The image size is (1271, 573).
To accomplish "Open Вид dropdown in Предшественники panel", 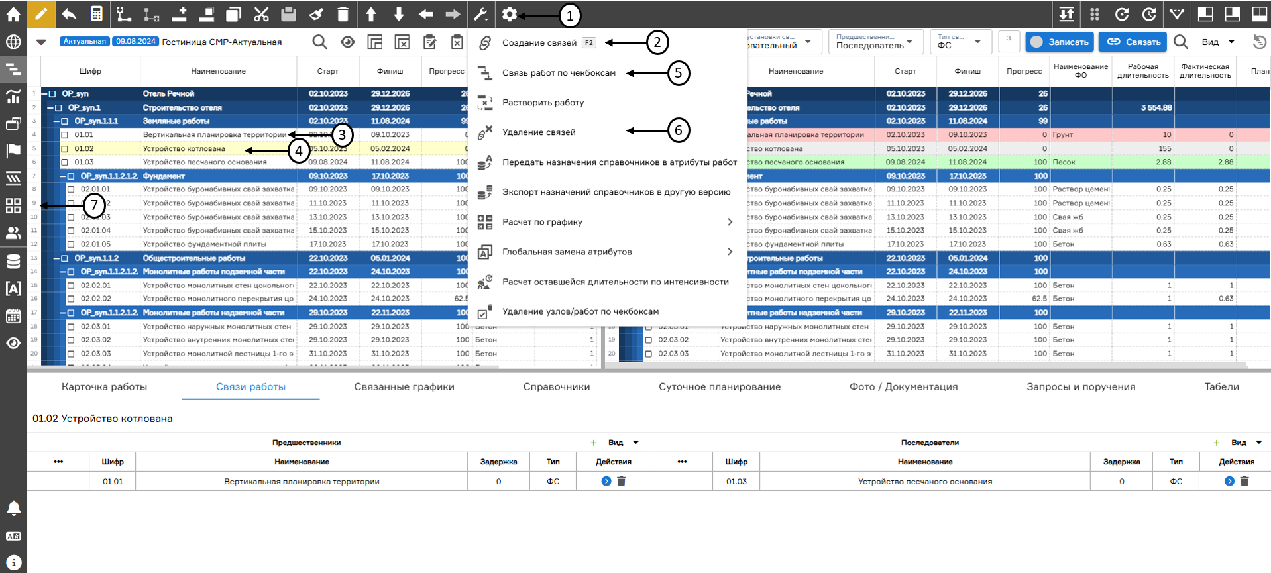I will click(x=624, y=443).
